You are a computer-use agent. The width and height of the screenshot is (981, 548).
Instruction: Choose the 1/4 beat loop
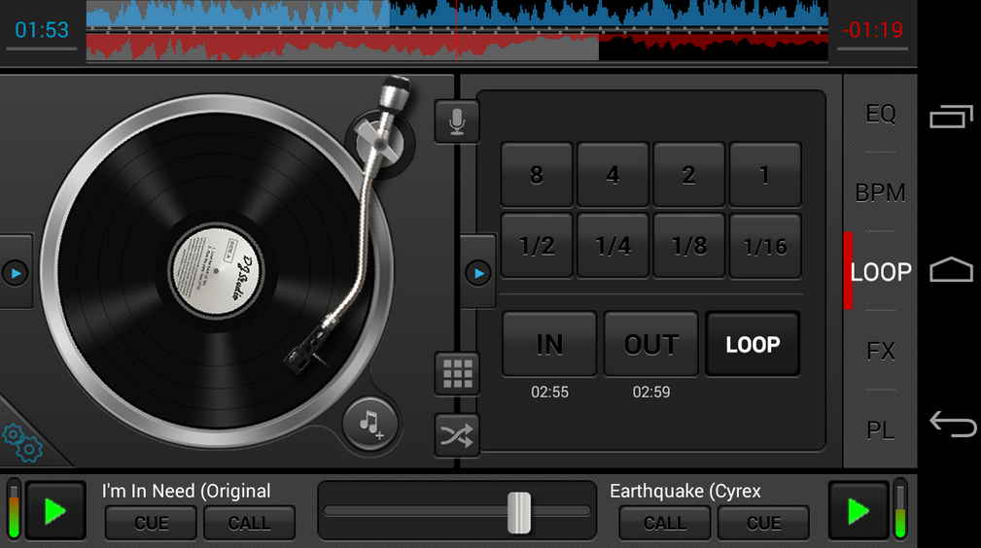coord(613,246)
